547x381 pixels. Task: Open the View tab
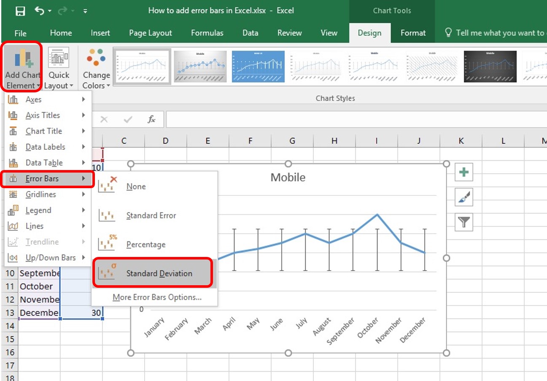click(x=329, y=33)
